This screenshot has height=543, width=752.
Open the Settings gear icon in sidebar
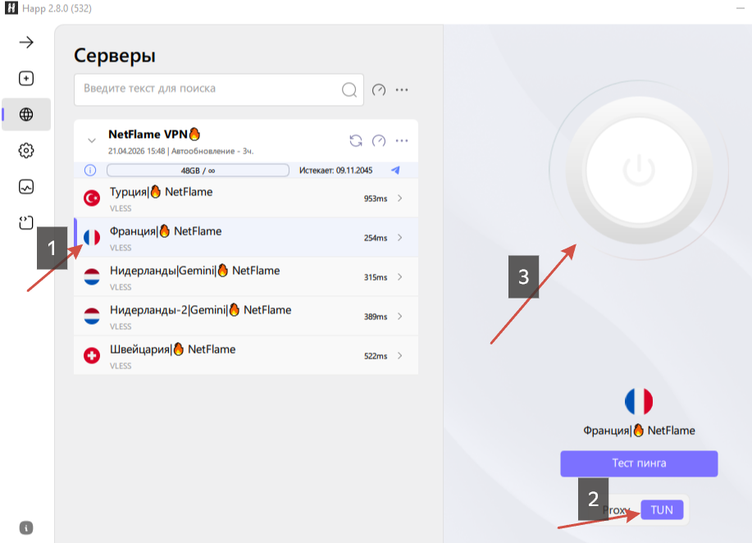point(26,151)
